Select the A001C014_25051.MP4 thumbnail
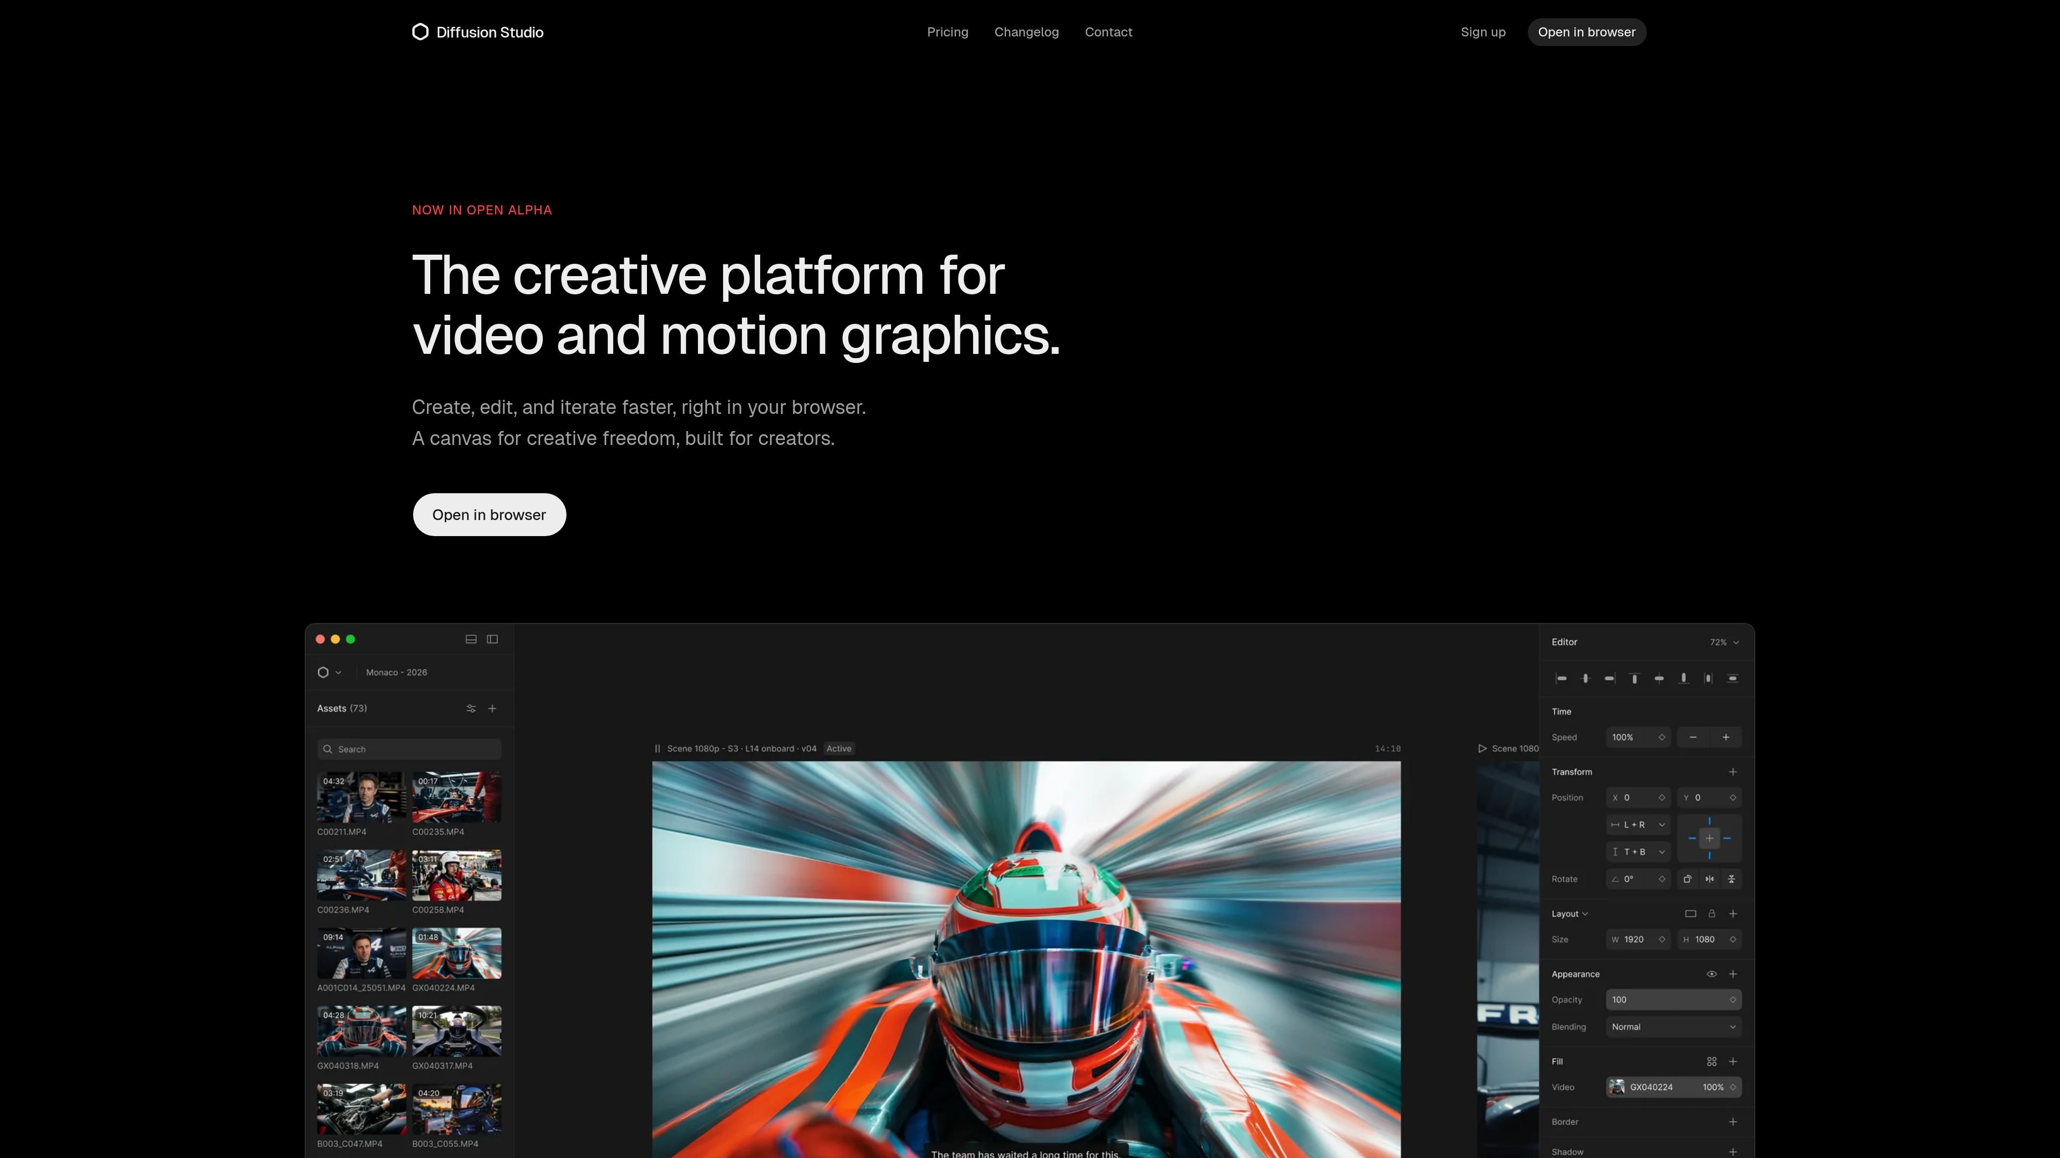Viewport: 2060px width, 1158px height. point(362,953)
